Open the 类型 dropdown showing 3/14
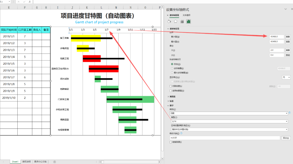The image size is (293, 164). pos(229,121)
